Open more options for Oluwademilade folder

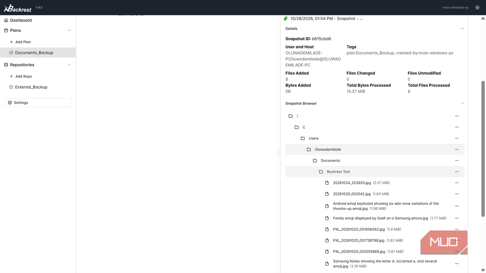(x=457, y=149)
